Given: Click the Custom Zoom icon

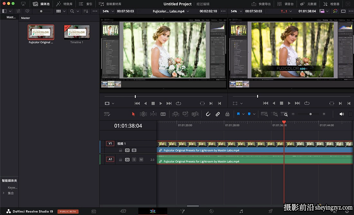Looking at the screenshot, I should [284, 114].
